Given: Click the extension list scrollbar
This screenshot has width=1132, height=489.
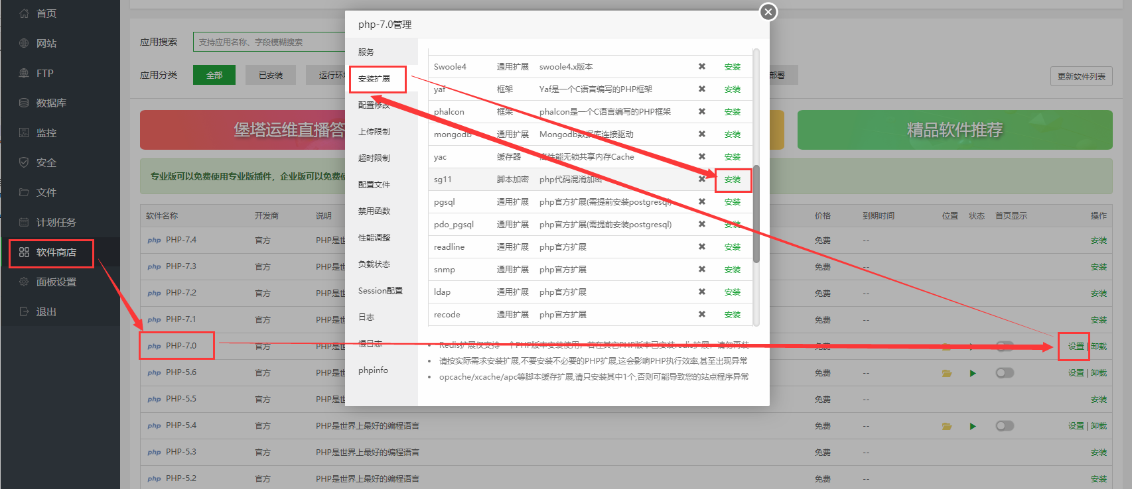Looking at the screenshot, I should pos(756,212).
